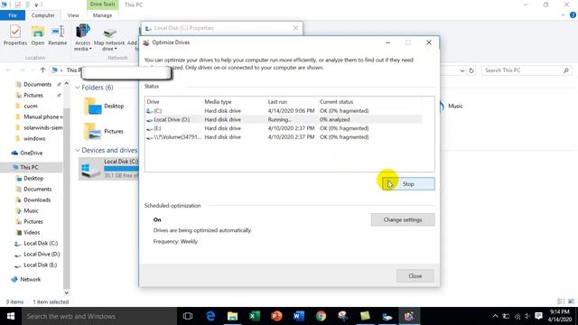Screen dimensions: 578x325
Task: Launch Microsoft Edge from taskbar
Action: [210, 316]
